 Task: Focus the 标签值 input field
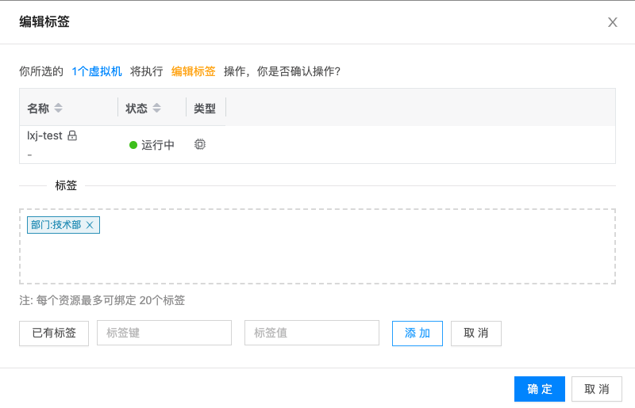click(311, 333)
